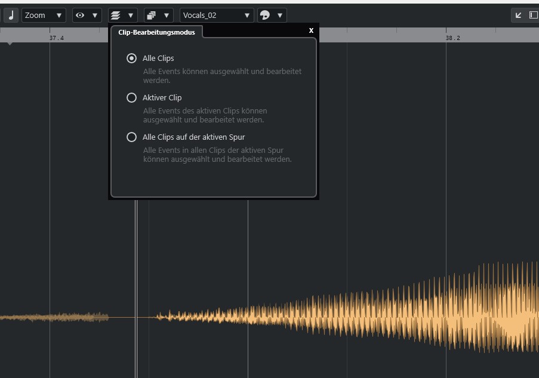The width and height of the screenshot is (539, 378).
Task: Click the small triangle marker on the ruler
Action: tap(10, 44)
